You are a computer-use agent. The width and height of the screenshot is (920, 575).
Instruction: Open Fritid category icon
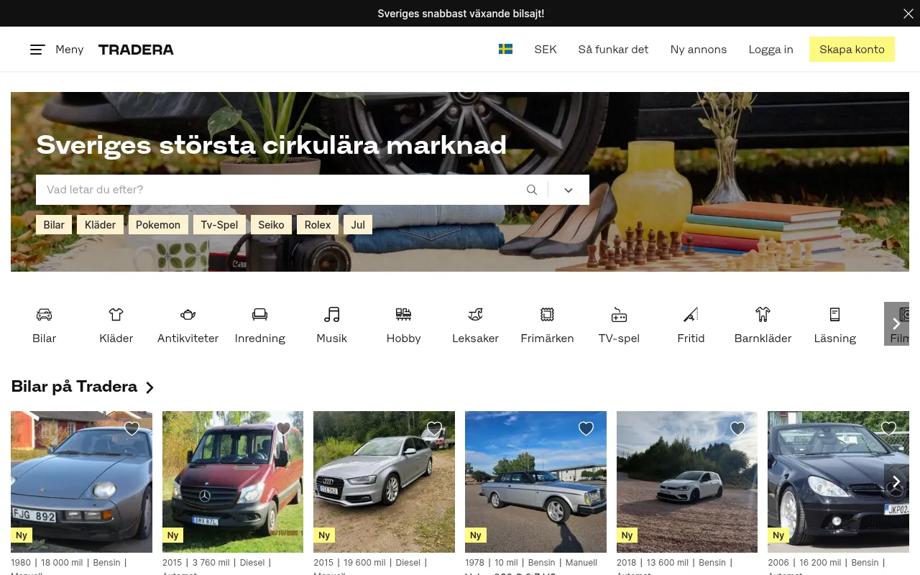[691, 314]
